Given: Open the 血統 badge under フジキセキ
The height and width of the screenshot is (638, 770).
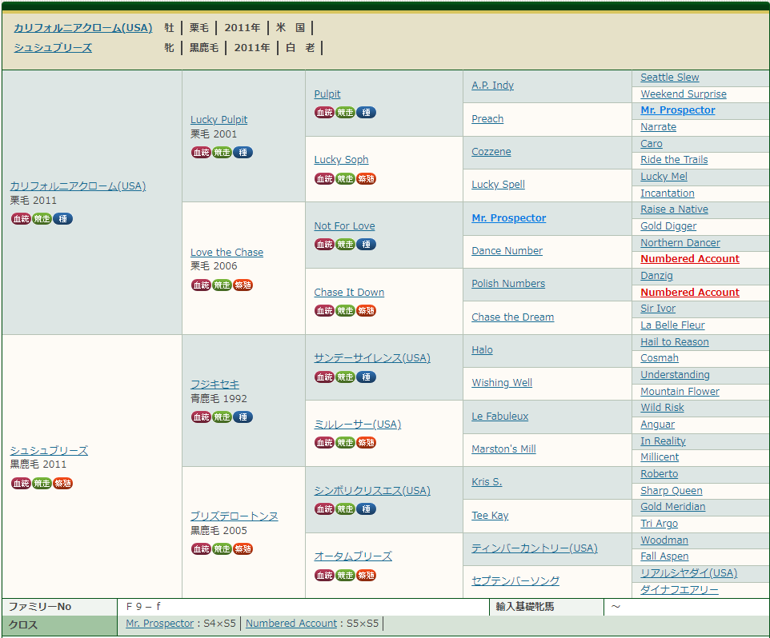Looking at the screenshot, I should point(201,417).
